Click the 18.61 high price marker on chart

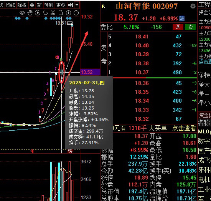pos(61,23)
